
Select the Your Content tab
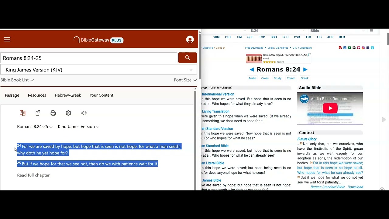click(101, 95)
